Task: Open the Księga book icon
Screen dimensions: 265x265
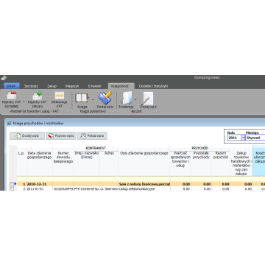Action: tap(82, 100)
